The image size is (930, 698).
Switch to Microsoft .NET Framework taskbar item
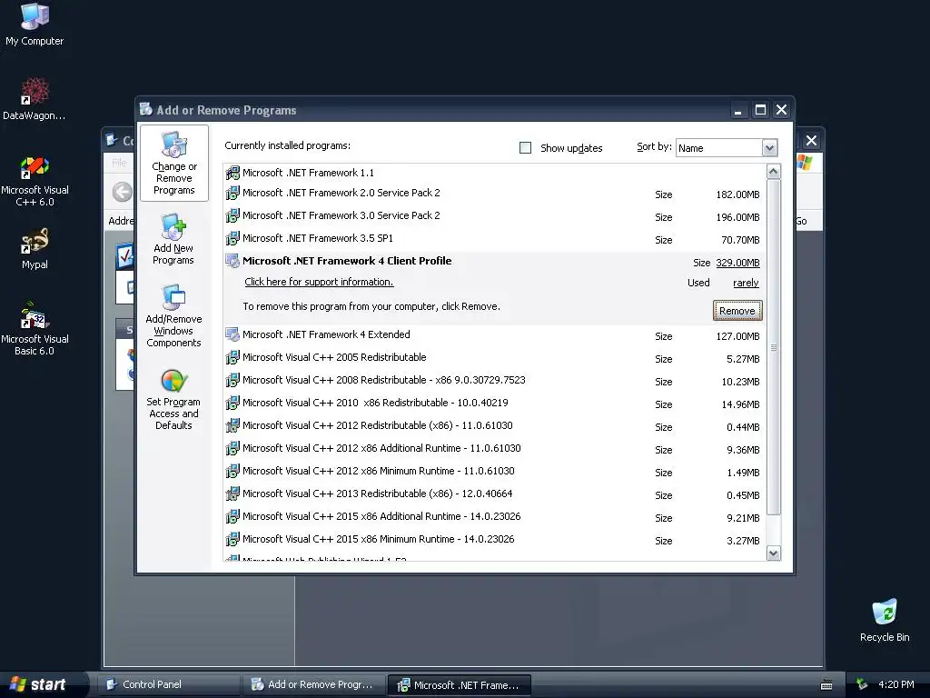(x=459, y=684)
